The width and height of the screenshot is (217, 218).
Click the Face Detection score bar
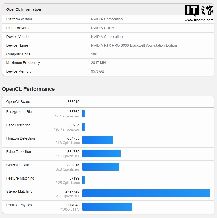(84, 127)
